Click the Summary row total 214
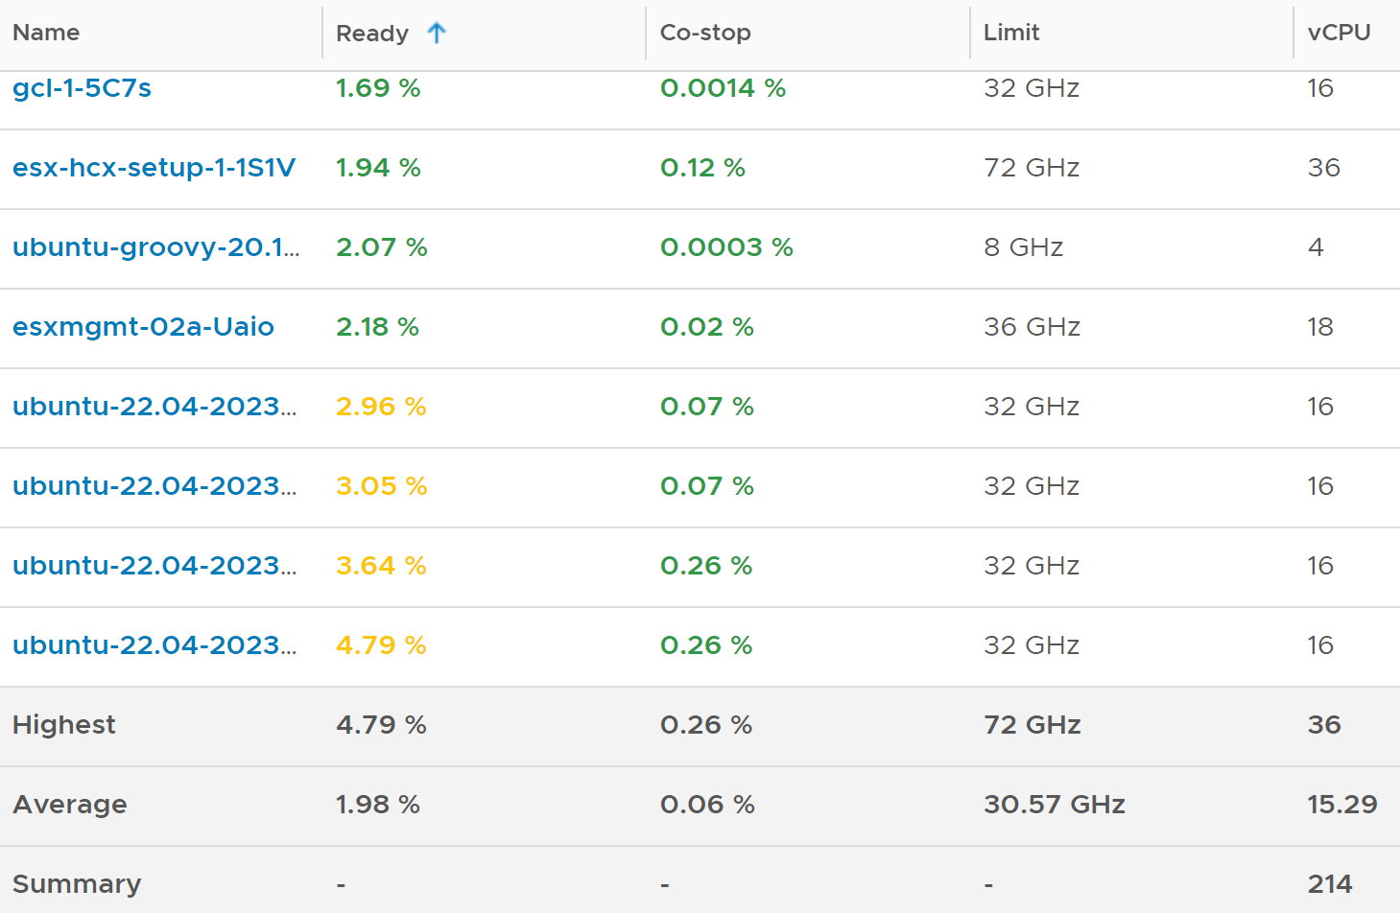The height and width of the screenshot is (913, 1400). click(1330, 884)
